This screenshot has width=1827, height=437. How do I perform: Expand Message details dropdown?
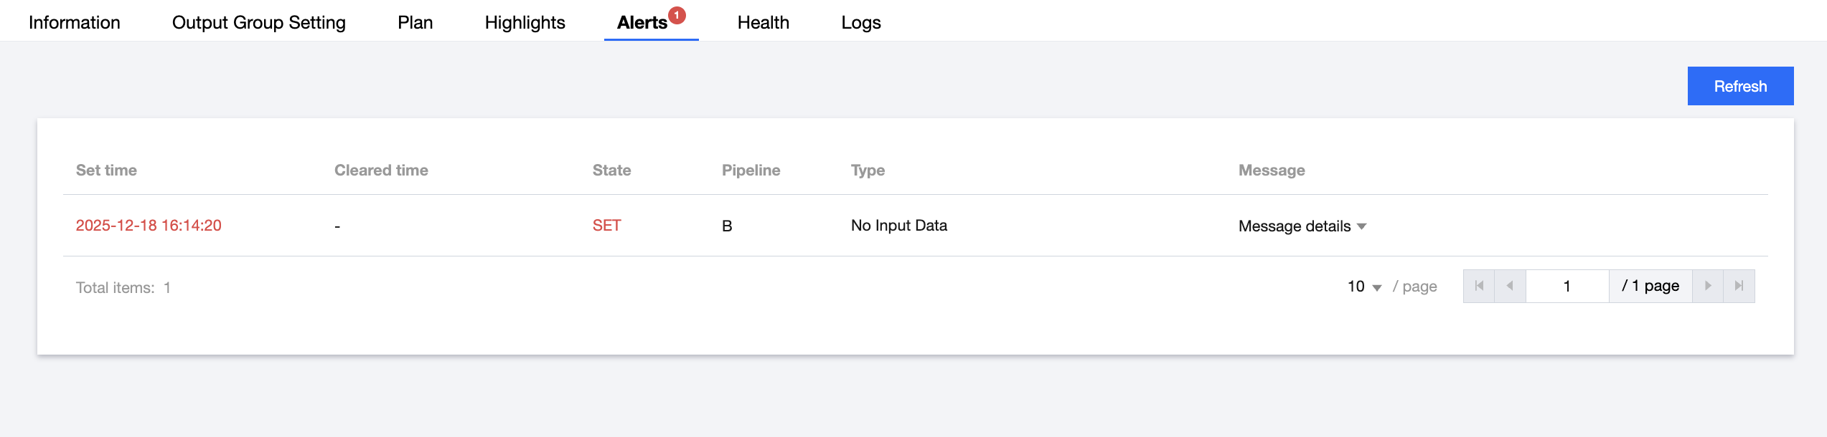pyautogui.click(x=1302, y=226)
